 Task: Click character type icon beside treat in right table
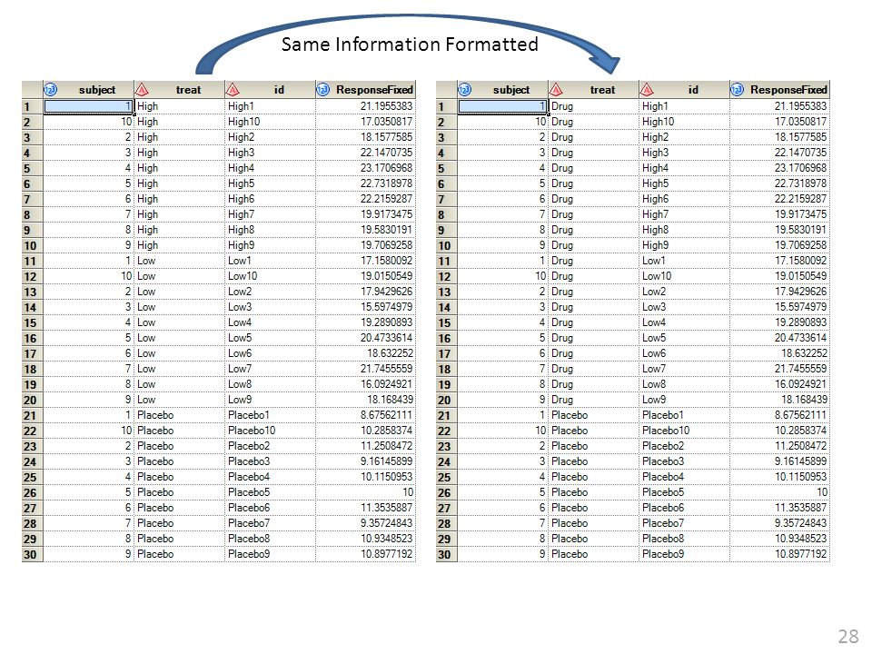point(556,90)
